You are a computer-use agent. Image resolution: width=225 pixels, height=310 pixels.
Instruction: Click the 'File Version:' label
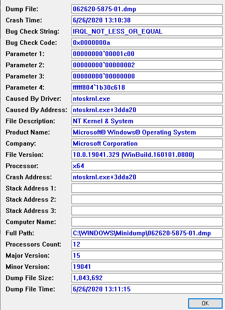pyautogui.click(x=24, y=155)
